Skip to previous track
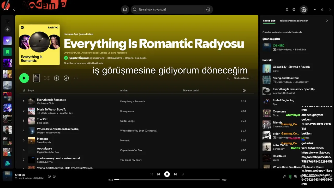This screenshot has width=334, height=188. click(159, 174)
